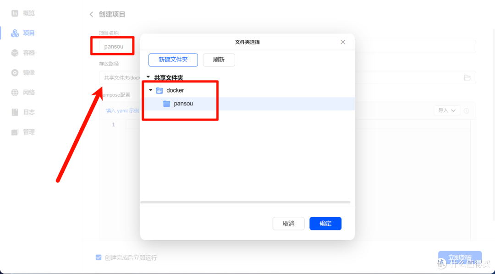Open the 容器 containers icon
The width and height of the screenshot is (495, 274).
click(15, 53)
